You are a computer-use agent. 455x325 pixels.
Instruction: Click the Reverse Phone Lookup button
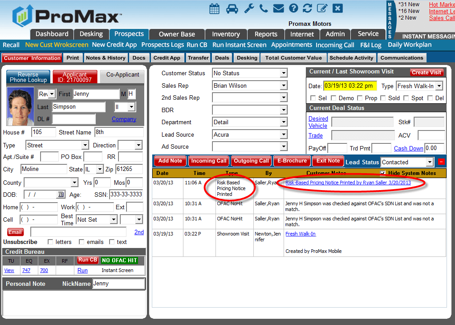click(28, 77)
